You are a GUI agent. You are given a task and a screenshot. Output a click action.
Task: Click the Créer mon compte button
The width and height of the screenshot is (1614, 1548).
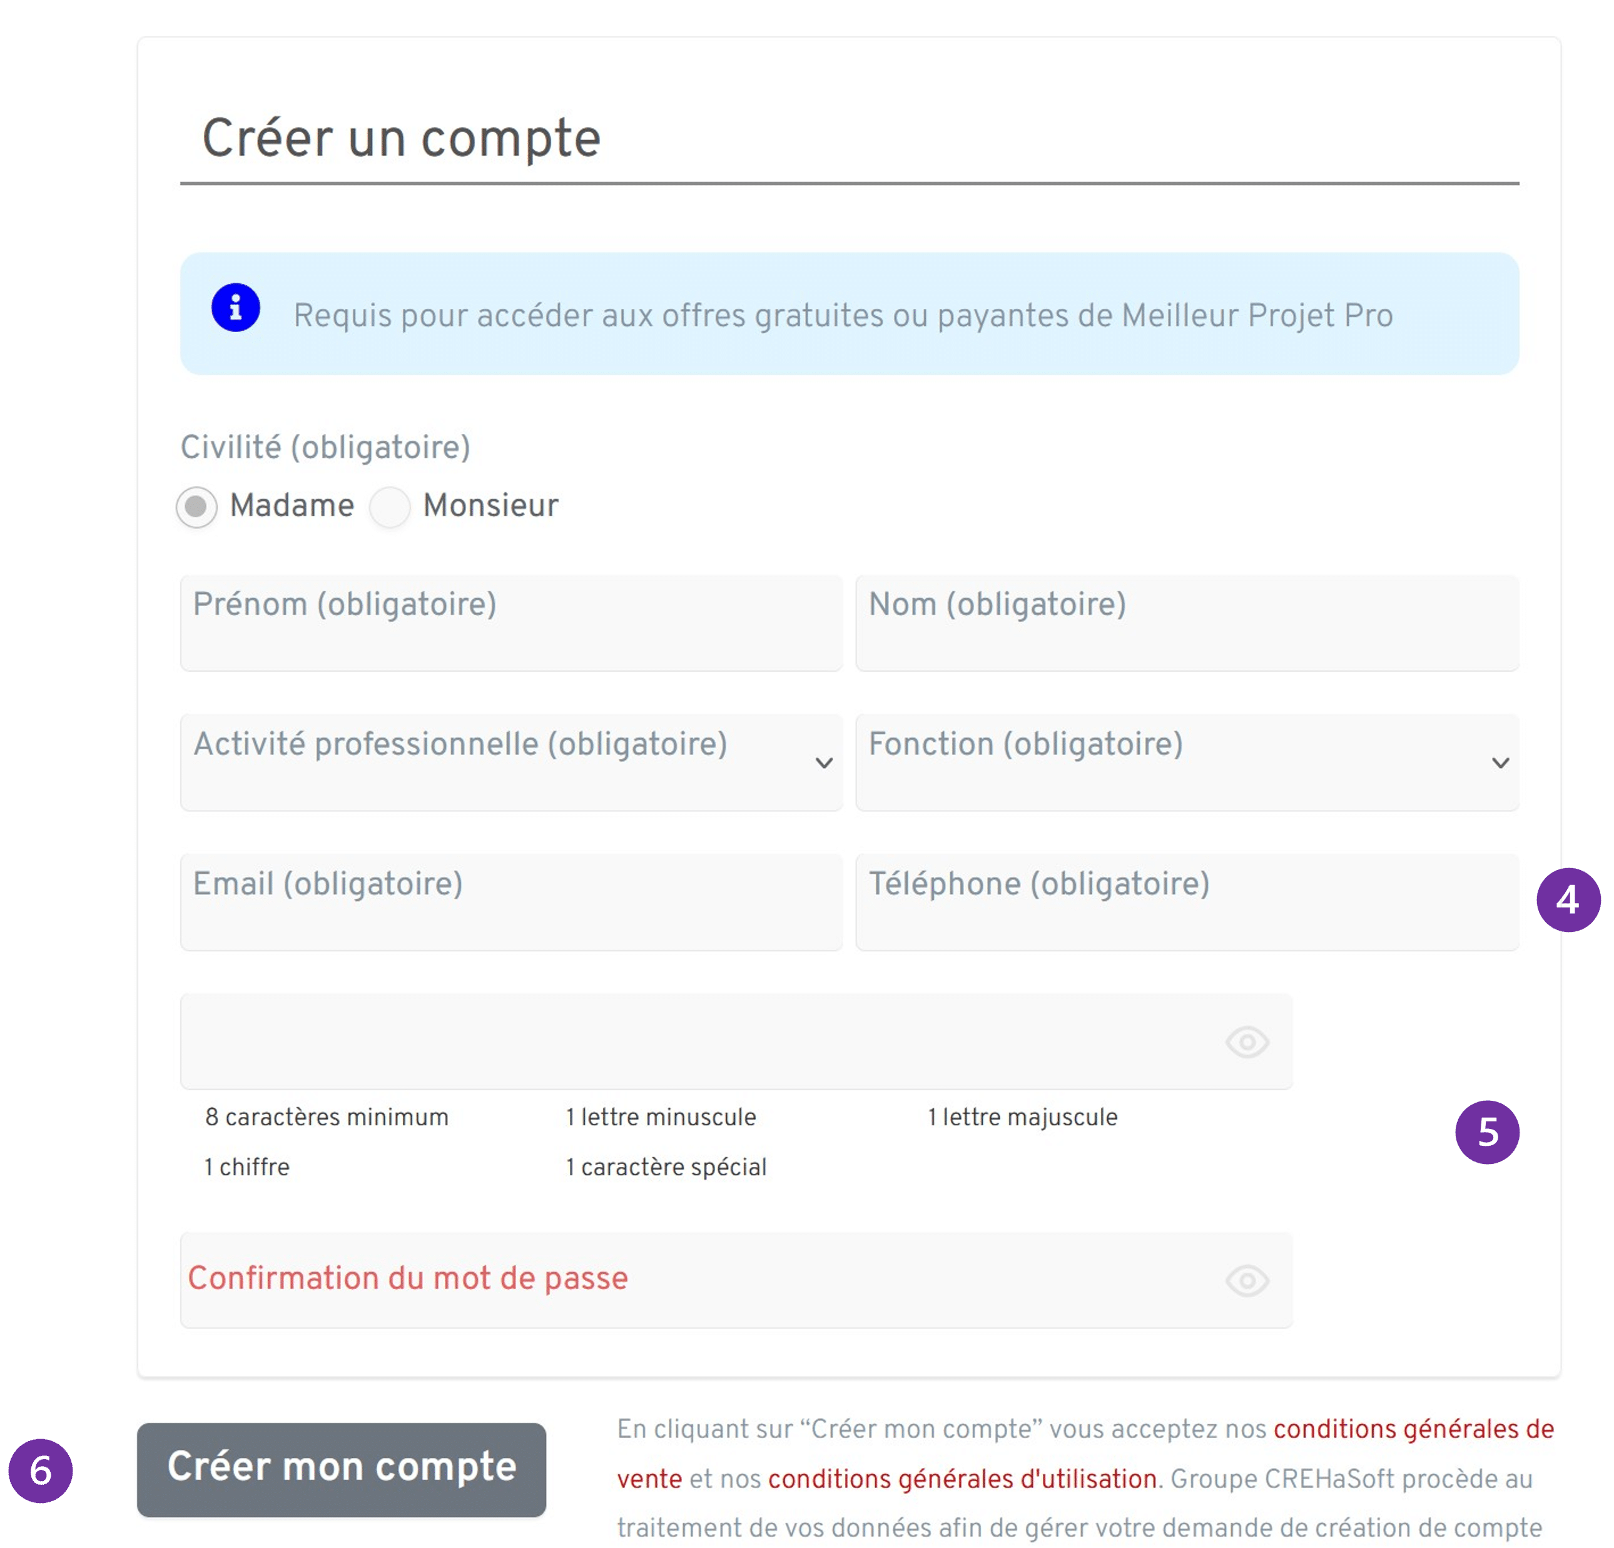[342, 1470]
